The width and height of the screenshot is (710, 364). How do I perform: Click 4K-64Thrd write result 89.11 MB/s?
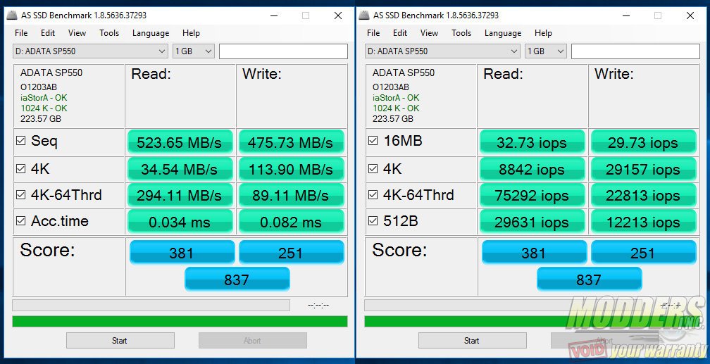click(291, 195)
